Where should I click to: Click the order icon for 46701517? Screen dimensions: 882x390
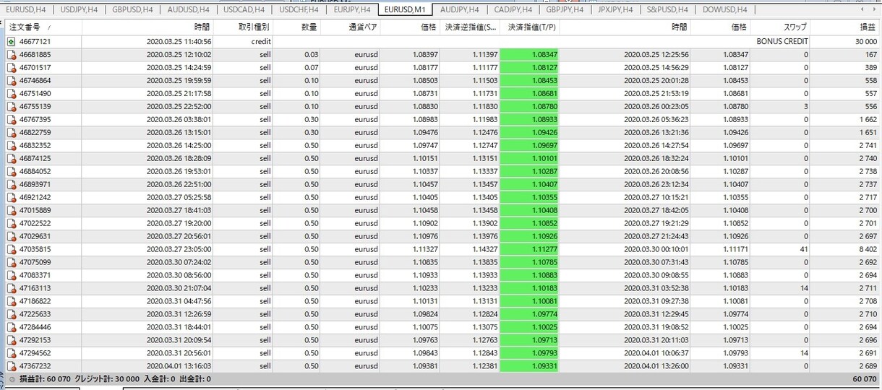[11, 68]
